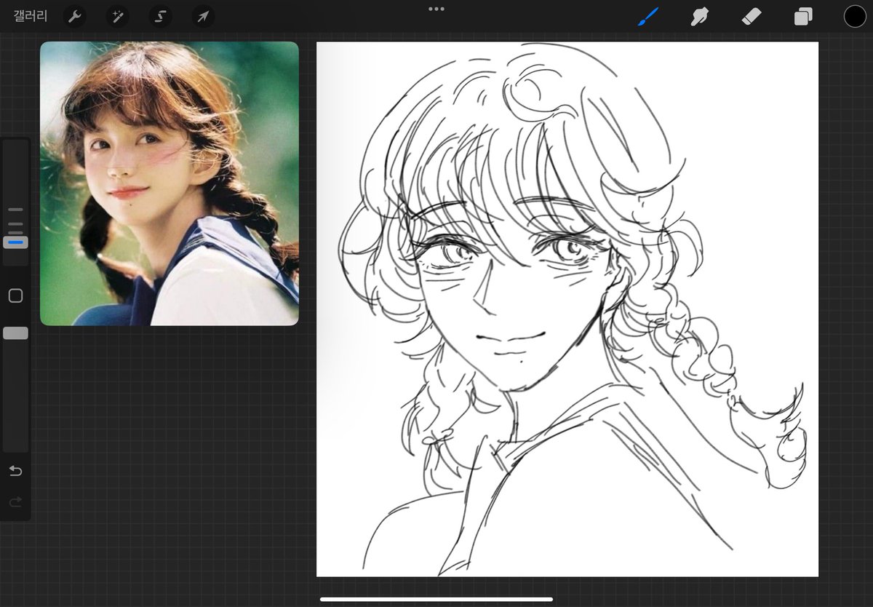Tap the square modify button in sidebar
Image resolution: width=873 pixels, height=607 pixels.
(15, 295)
